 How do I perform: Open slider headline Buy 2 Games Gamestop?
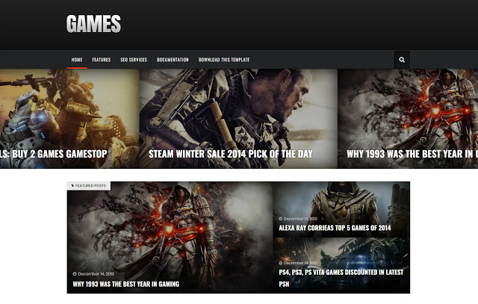point(53,154)
